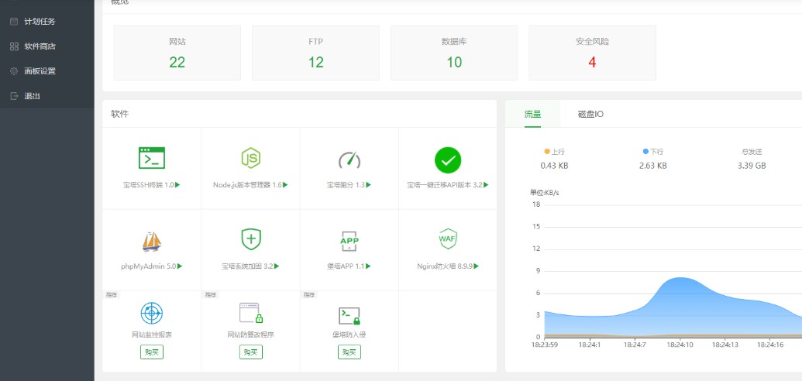Open the 安全风险 overview card
Screen dimensions: 802x381
pyautogui.click(x=592, y=53)
